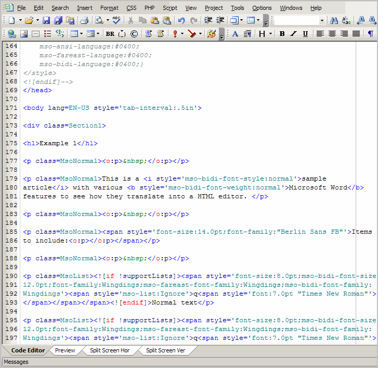The width and height of the screenshot is (378, 368).
Task: Open the Tools menu
Action: (x=238, y=8)
